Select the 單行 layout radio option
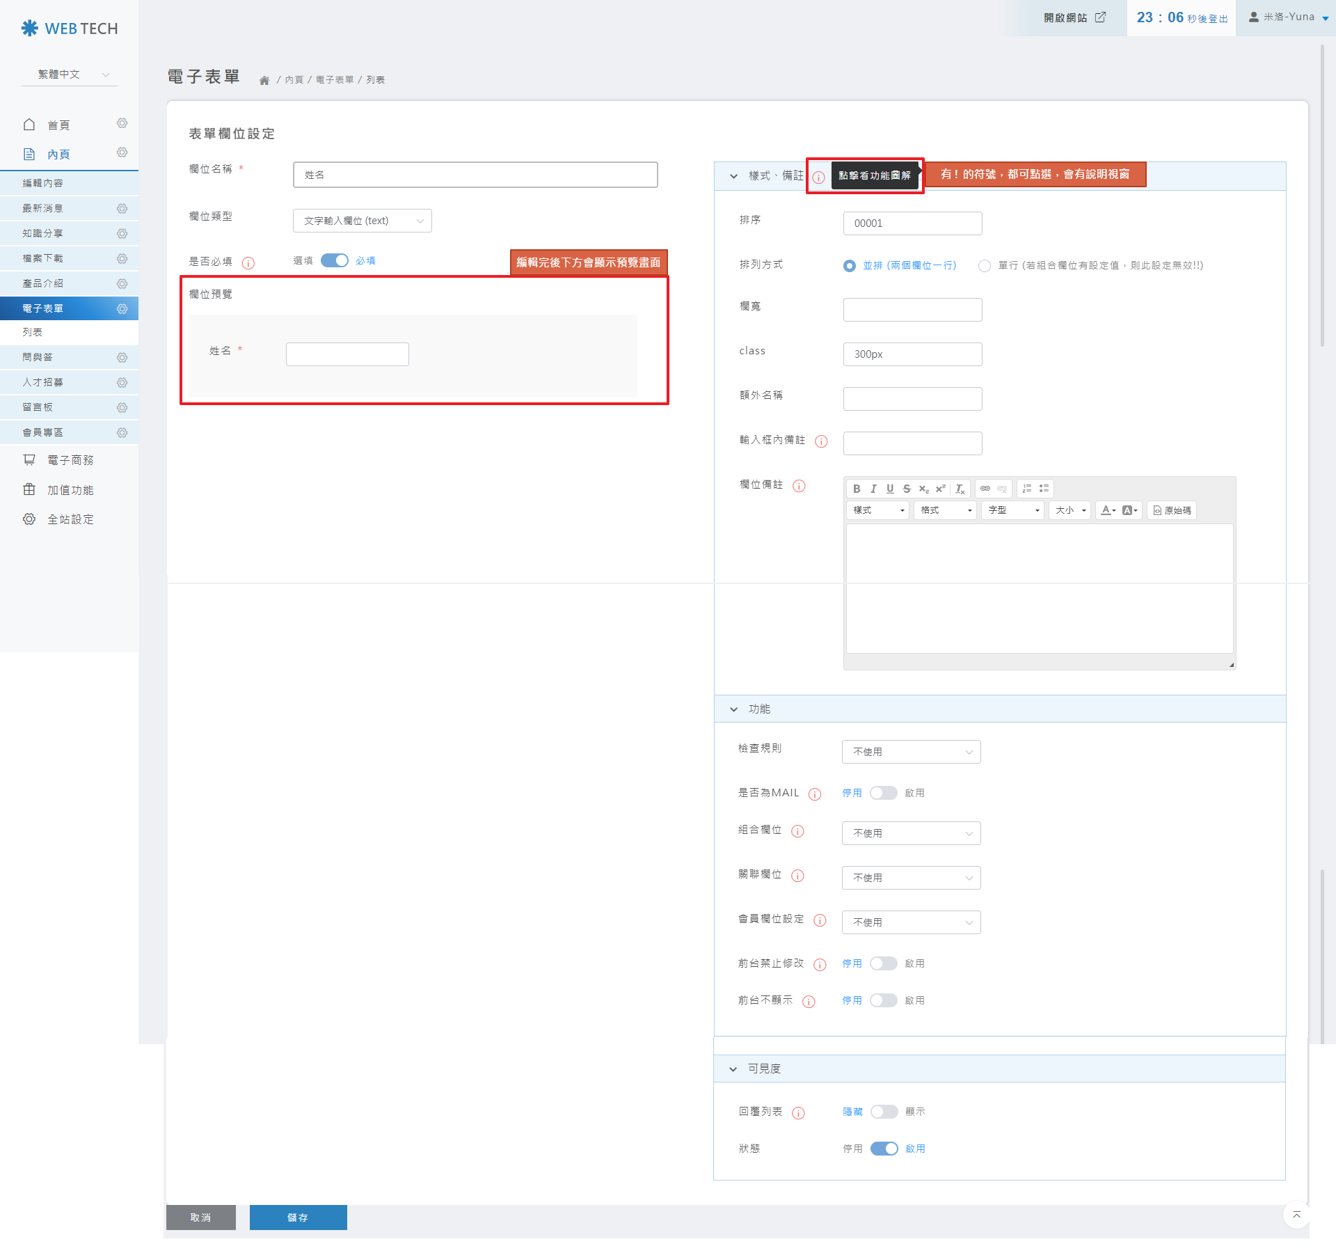Image resolution: width=1336 pixels, height=1253 pixels. [984, 266]
